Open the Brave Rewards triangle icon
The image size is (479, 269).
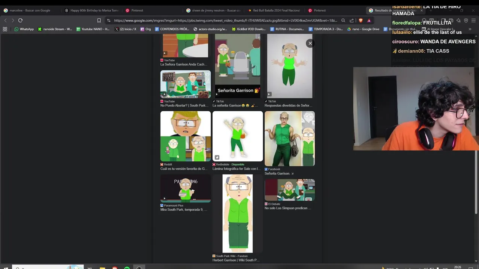369,21
